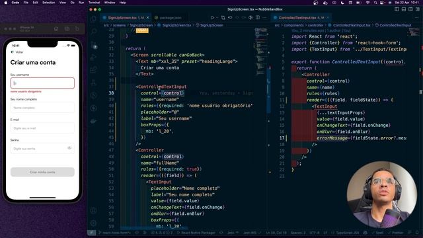Image resolution: width=423 pixels, height=238 pixels.
Task: Click 'screens' in left editor breadcrumb
Action: click(119, 25)
